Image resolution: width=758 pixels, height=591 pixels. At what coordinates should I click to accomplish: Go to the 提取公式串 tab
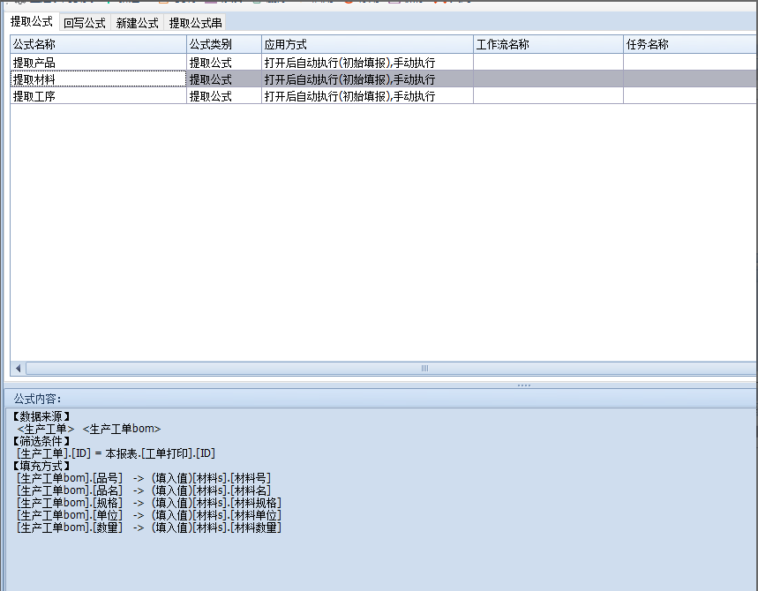[x=196, y=23]
